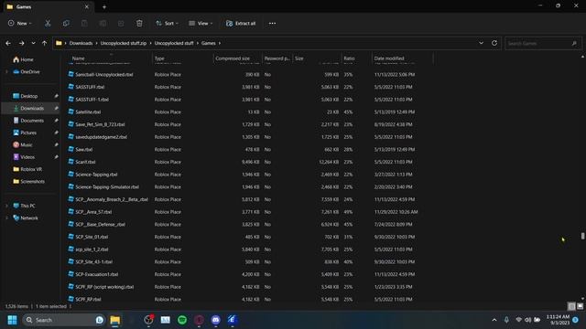Select Sanicball-Uncopylocked.rbxl file
Viewport: 586px width, 329px height.
103,74
